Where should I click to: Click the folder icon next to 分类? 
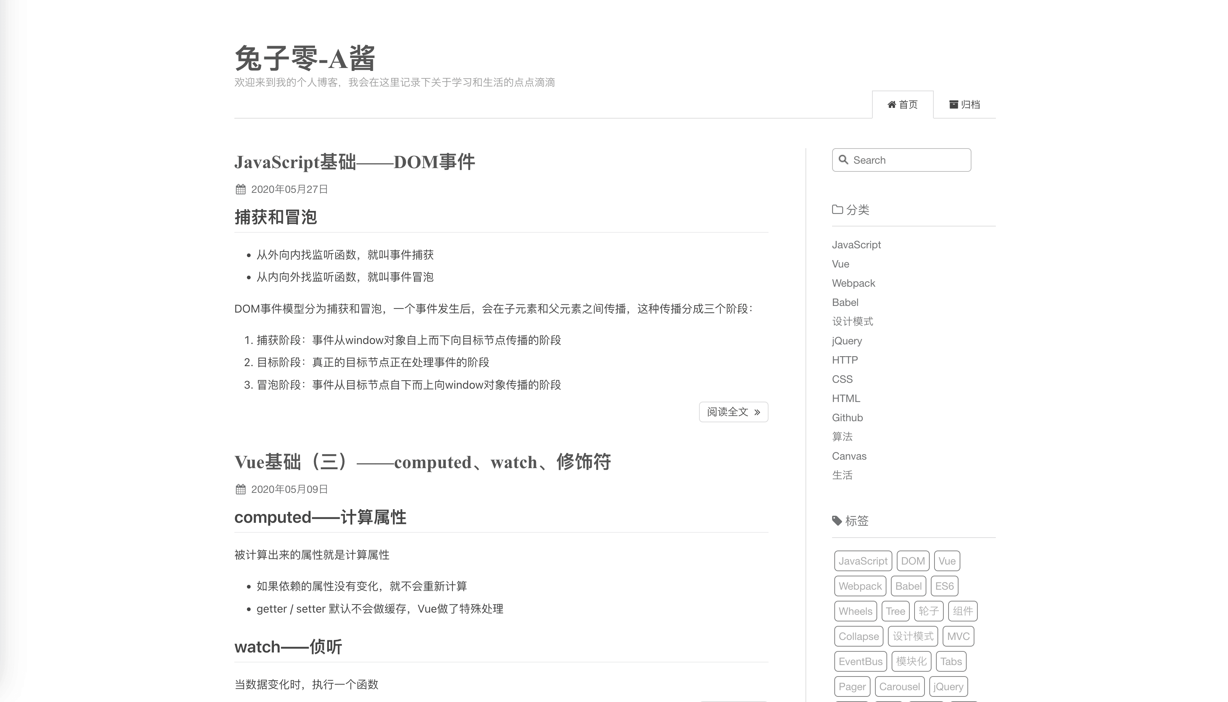pyautogui.click(x=837, y=209)
